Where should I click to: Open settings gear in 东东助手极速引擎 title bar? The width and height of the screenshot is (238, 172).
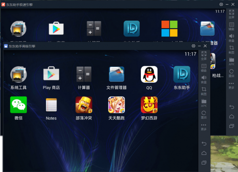[221, 4]
